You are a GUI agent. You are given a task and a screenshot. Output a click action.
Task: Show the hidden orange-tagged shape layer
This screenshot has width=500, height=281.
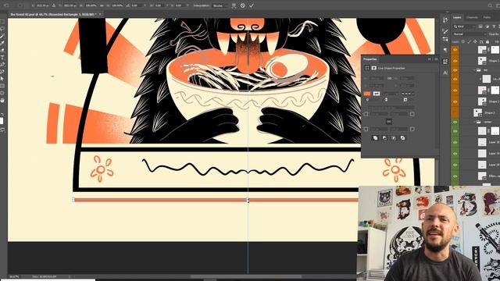455,112
